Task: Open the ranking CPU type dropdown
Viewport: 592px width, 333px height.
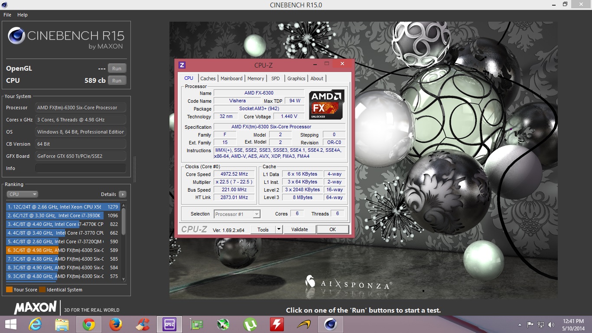Action: click(x=22, y=194)
